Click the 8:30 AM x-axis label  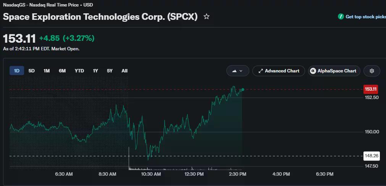click(107, 174)
